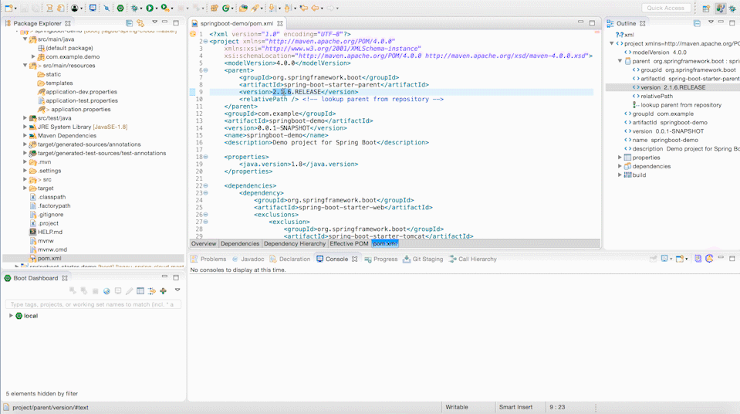Screen dimensions: 740x414
Task: Switch to the Dependency Hierarchy editor tab
Action: (295, 244)
